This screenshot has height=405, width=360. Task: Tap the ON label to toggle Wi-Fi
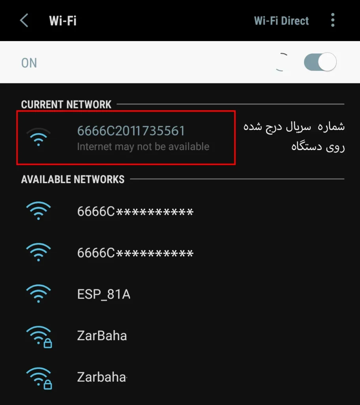(29, 63)
